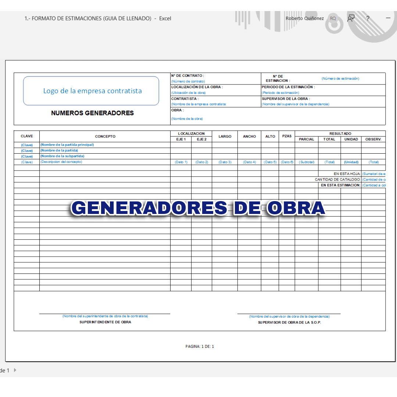397x397 pixels.
Task: Click the SUPERINTENDENTE DE OBRA signature label
Action: click(x=105, y=322)
